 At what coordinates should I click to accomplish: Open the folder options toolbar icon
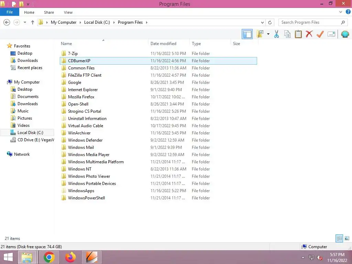(x=260, y=34)
